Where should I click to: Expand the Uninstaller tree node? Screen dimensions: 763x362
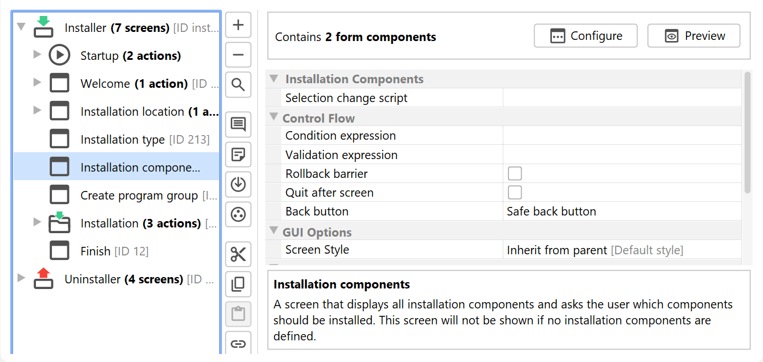[x=22, y=278]
